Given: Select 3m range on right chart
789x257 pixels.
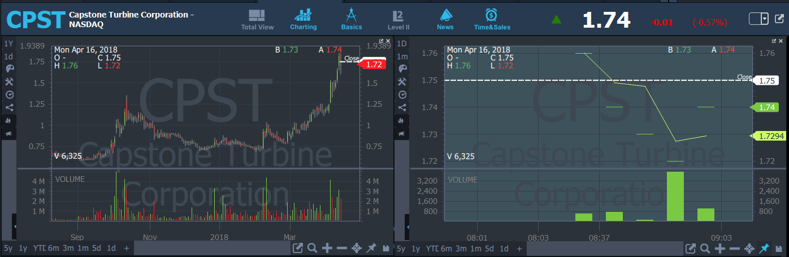Looking at the screenshot, I should point(461,249).
